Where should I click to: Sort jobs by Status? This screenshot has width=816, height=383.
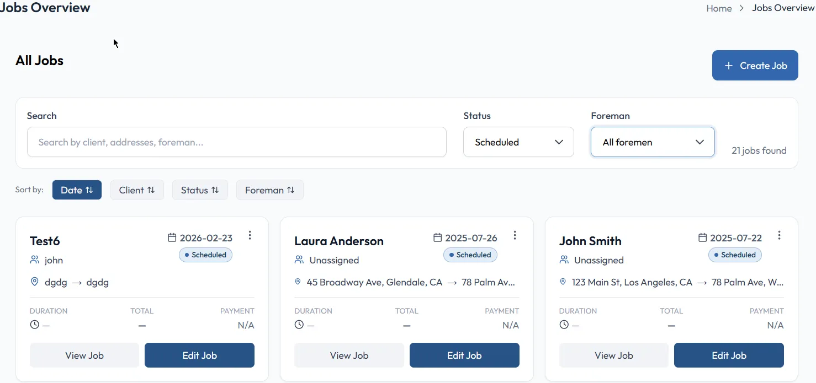[x=200, y=190]
